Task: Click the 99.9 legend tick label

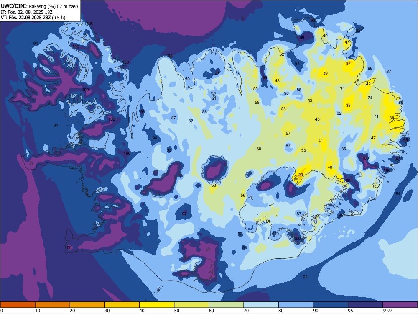Action: pos(387,311)
